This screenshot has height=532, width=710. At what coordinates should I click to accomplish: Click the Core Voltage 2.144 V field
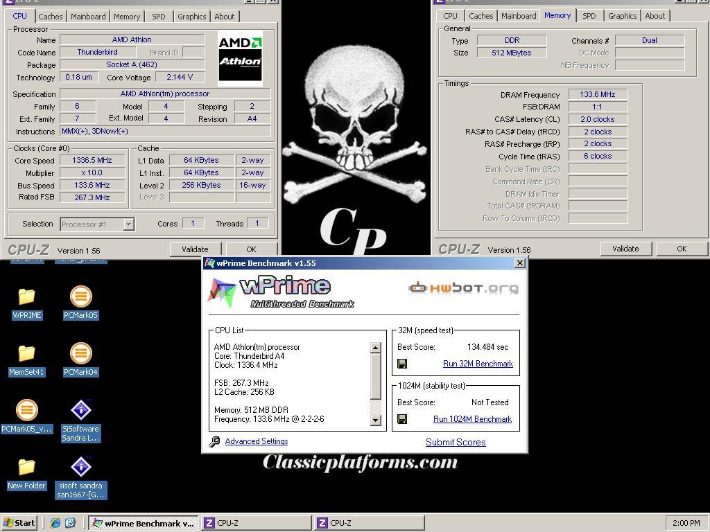(x=180, y=78)
